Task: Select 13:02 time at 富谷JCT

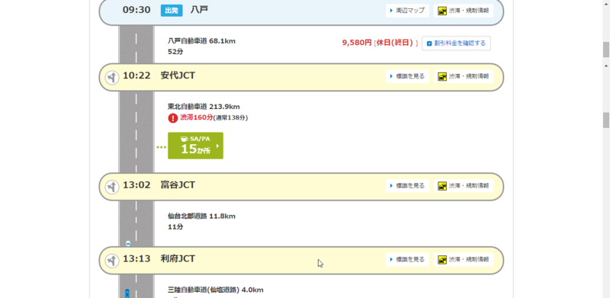Action: 136,185
